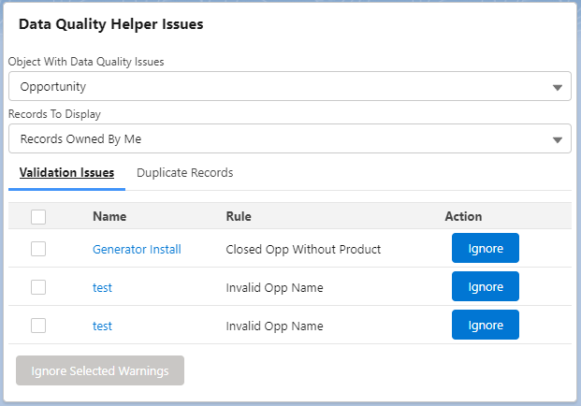This screenshot has height=406, width=581.
Task: Click the Name column header
Action: pos(109,217)
